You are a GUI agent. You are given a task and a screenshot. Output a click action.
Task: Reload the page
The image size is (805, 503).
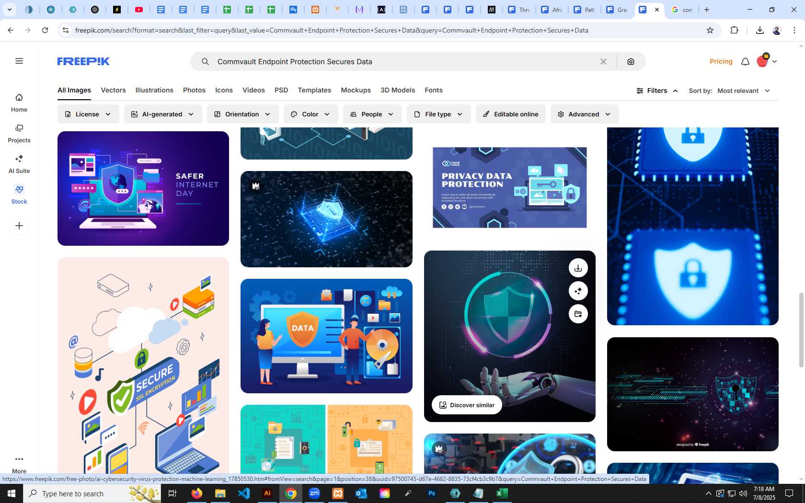tap(45, 30)
